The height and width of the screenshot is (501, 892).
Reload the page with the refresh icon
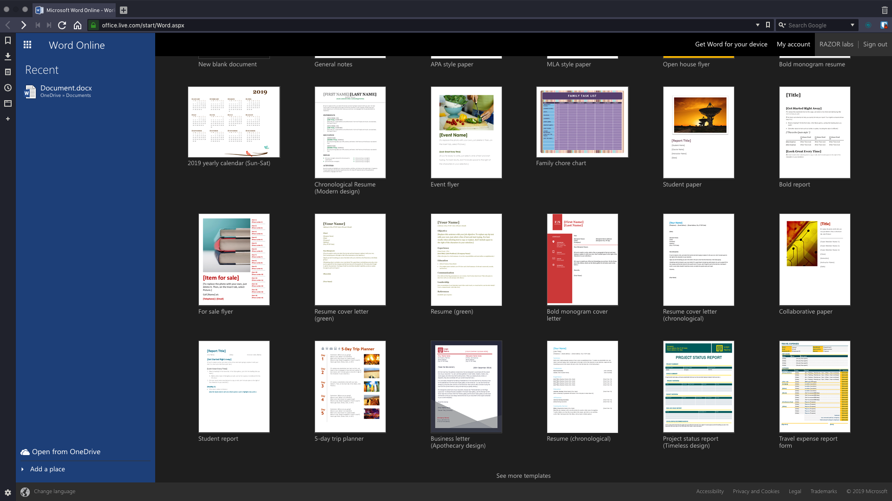click(62, 25)
